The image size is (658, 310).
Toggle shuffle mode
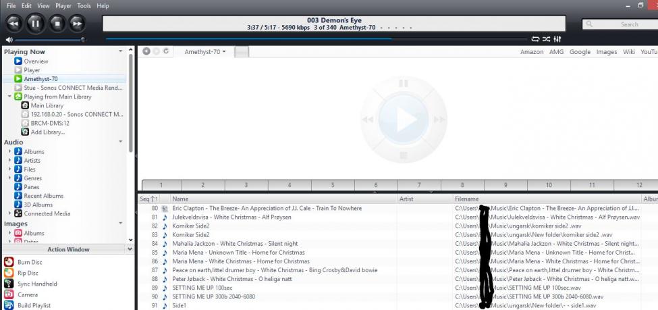[x=546, y=39]
